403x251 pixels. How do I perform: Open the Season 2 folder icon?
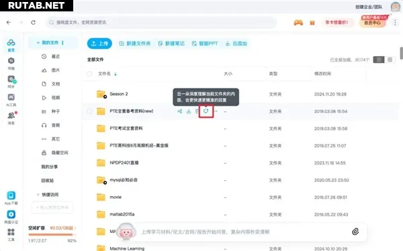pos(101,94)
